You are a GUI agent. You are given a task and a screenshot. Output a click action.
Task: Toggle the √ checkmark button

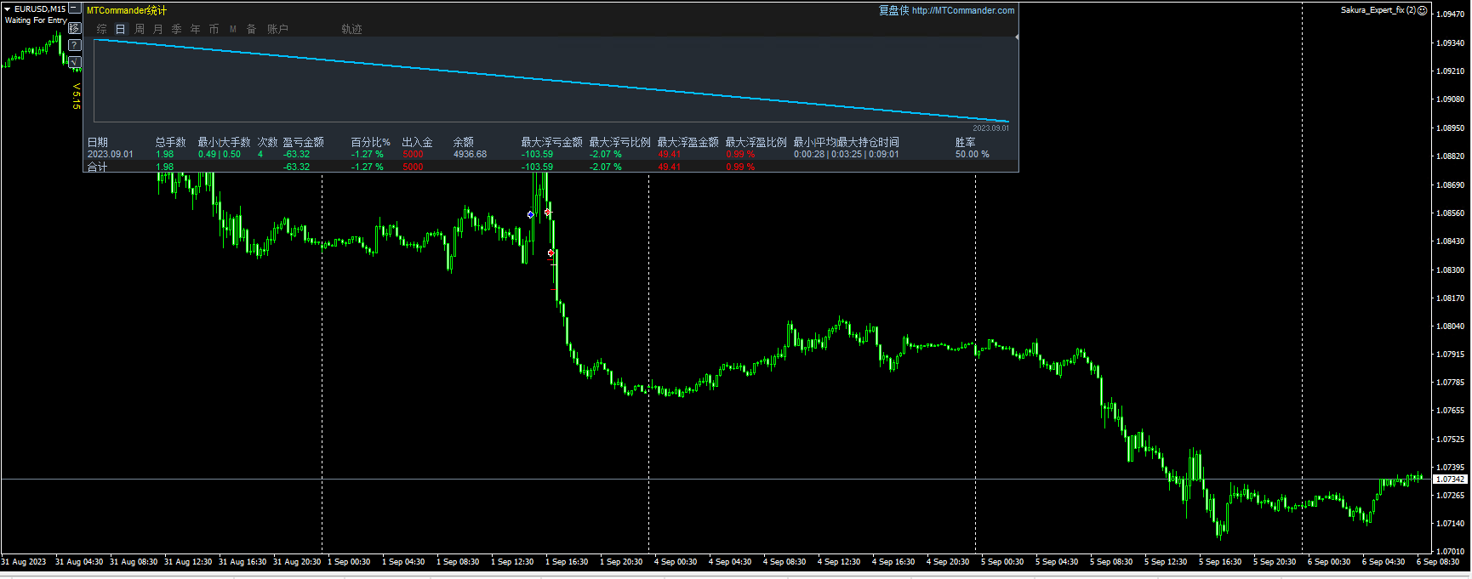coord(75,62)
